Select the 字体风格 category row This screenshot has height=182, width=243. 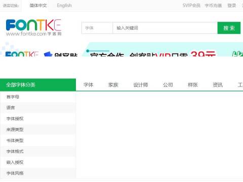38,173
